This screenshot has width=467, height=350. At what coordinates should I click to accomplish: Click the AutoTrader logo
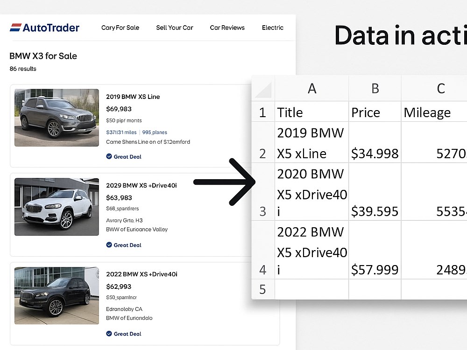coord(44,28)
